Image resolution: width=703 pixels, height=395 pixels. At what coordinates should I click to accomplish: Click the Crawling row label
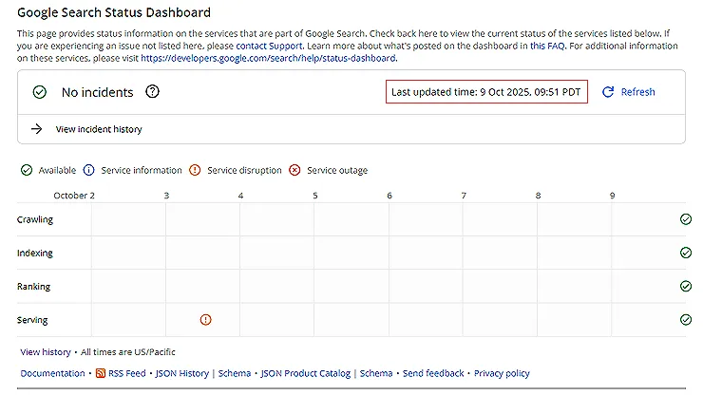[35, 219]
